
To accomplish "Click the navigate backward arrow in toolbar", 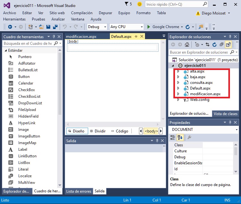I will 10,27.
